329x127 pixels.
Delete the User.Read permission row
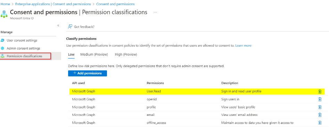point(320,91)
